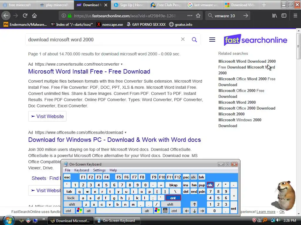Screen dimensions: 301x225
Task: Click Visit Website under convertersuite ad
Action: pyautogui.click(x=47, y=116)
